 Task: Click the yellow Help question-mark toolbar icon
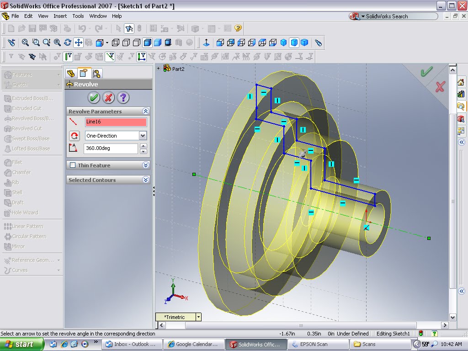click(238, 28)
